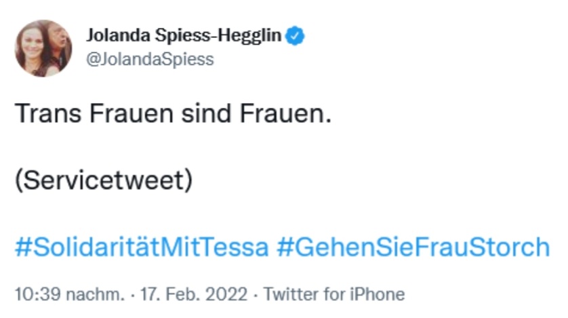Viewport: 568px width, 318px height.
Task: Open the Twitter for iPhone source link
Action: [334, 294]
